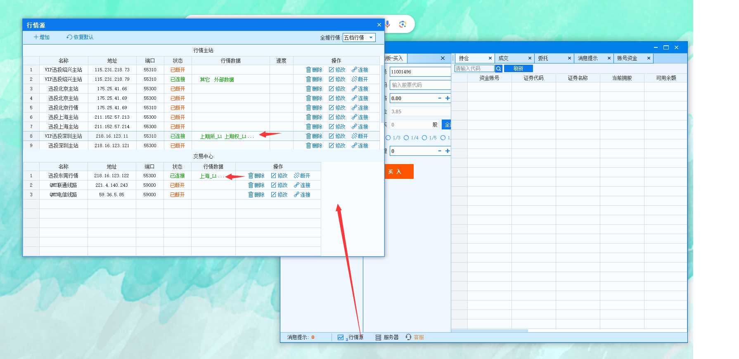Connect VIP迅投绍兴主站 row 1

[360, 70]
